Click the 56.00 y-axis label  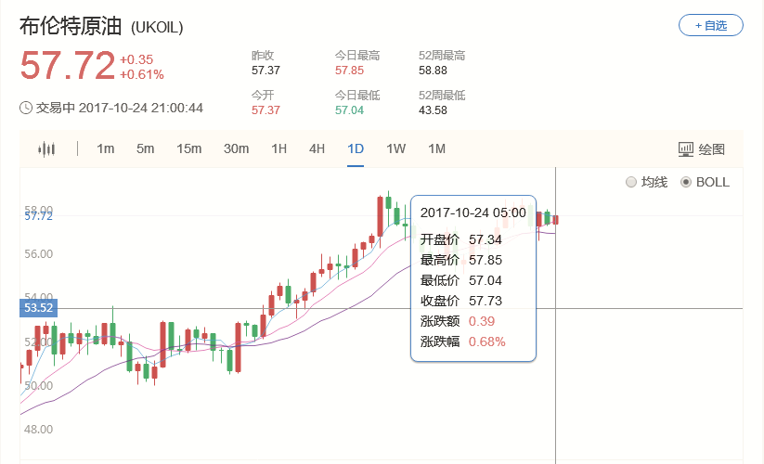click(38, 254)
